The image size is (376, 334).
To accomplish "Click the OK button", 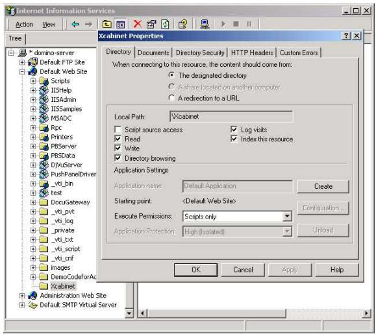I will [195, 270].
